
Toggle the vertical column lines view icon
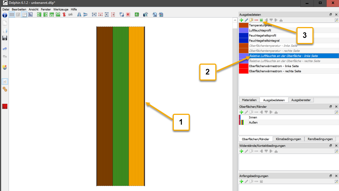12,14
